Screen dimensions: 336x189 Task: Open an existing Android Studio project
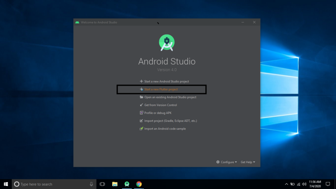170,97
